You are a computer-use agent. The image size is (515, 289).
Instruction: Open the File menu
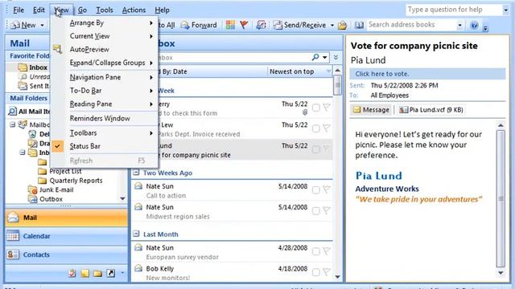pyautogui.click(x=19, y=10)
